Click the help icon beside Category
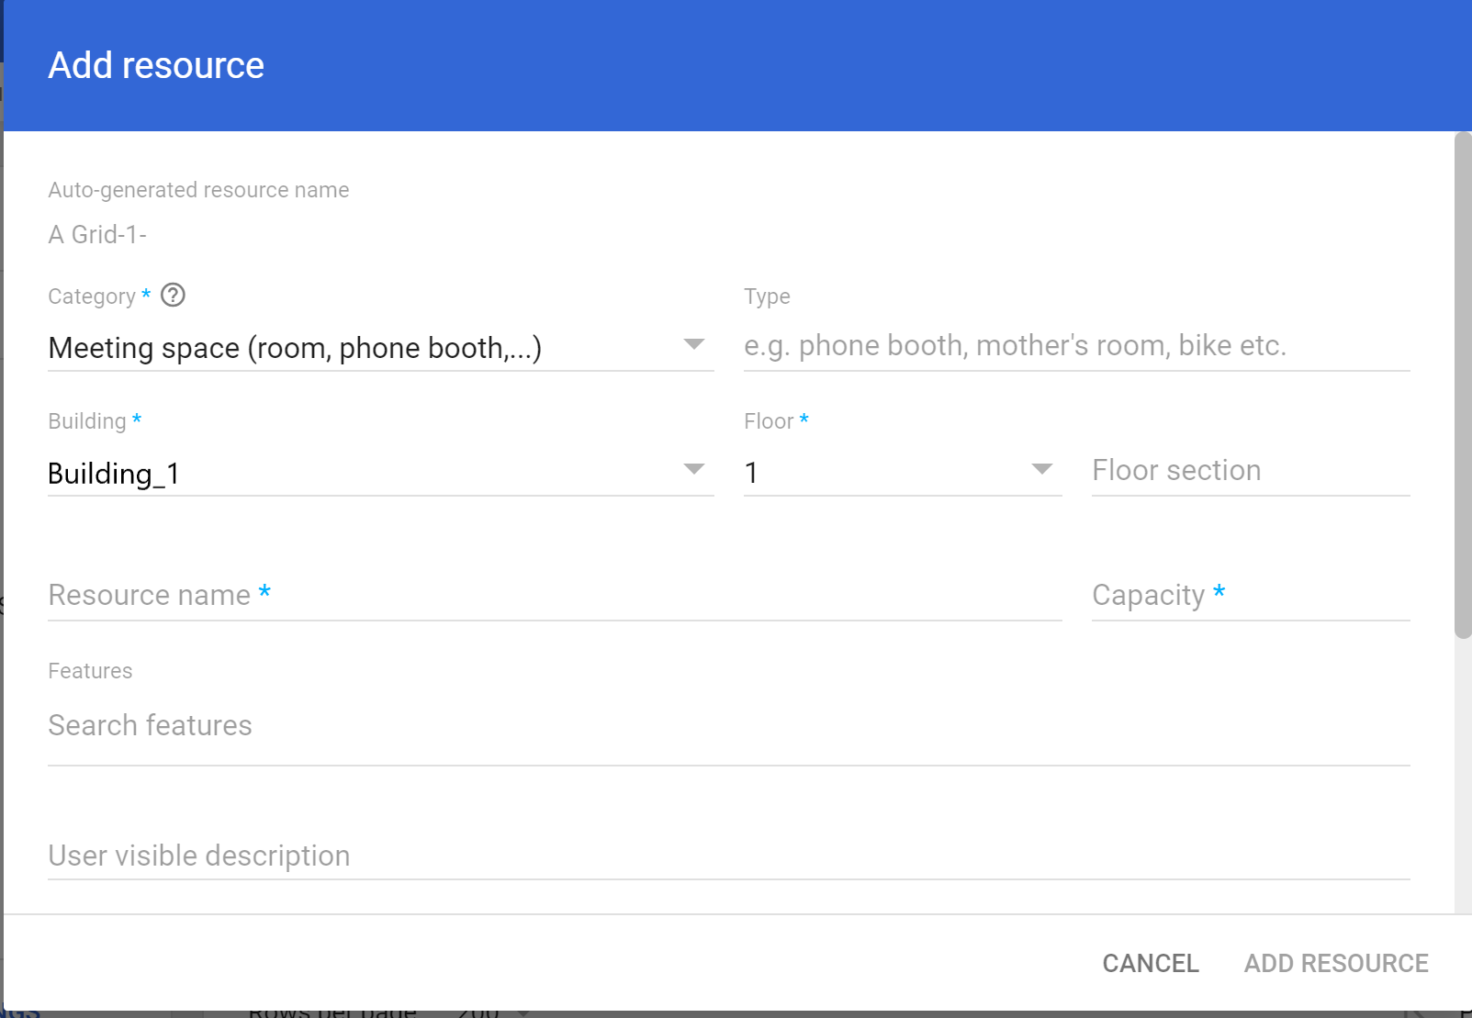 point(173,296)
